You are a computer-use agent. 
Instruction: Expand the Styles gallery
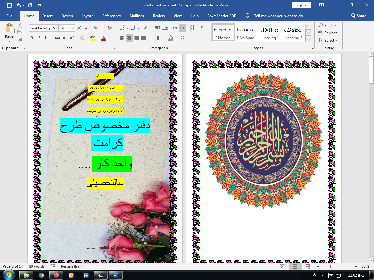click(308, 39)
